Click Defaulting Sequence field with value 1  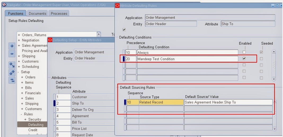(63, 97)
